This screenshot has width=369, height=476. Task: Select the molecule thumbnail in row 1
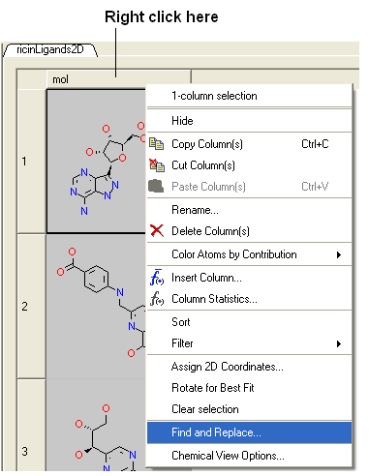click(96, 162)
